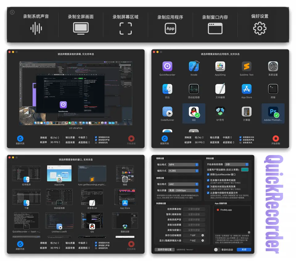The height and width of the screenshot is (261, 296).
Task: Expand the H.265 encoding method dropdown
Action: click(183, 170)
